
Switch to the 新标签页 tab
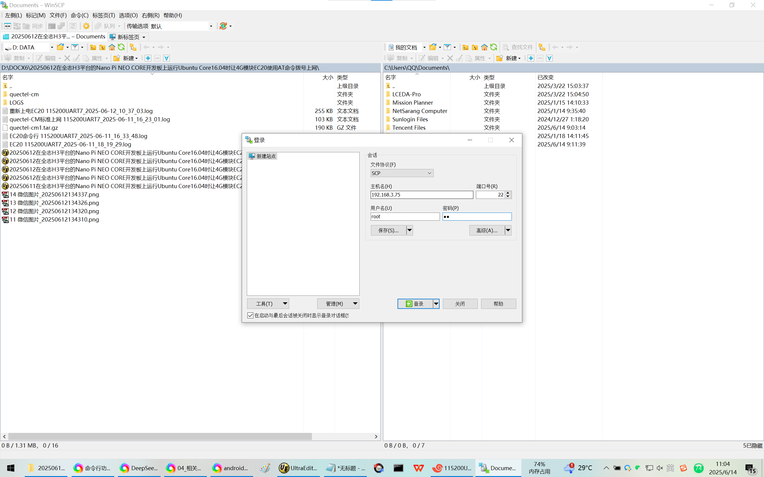click(127, 37)
